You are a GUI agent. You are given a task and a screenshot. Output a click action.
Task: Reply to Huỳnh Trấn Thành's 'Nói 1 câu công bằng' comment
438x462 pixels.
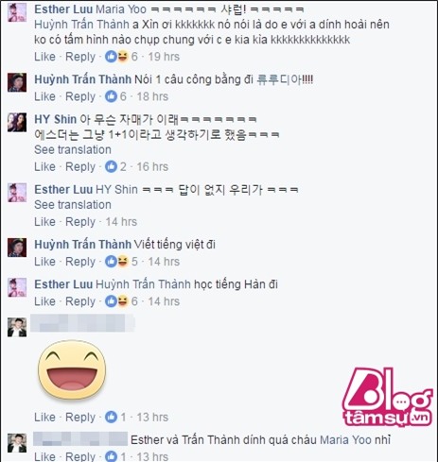pyautogui.click(x=80, y=96)
